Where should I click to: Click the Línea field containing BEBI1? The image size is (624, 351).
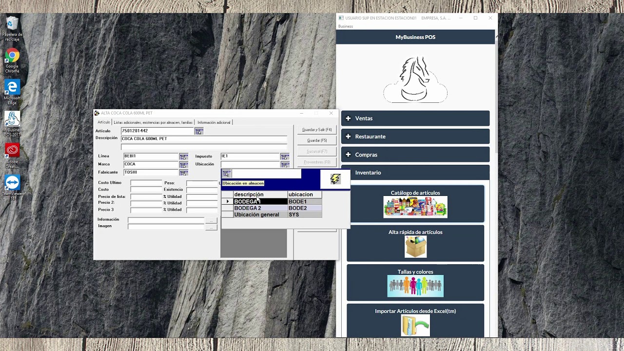151,156
